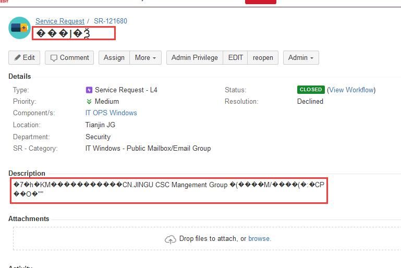401x268 pixels.
Task: Click the Service Request project avatar icon
Action: tap(20, 28)
